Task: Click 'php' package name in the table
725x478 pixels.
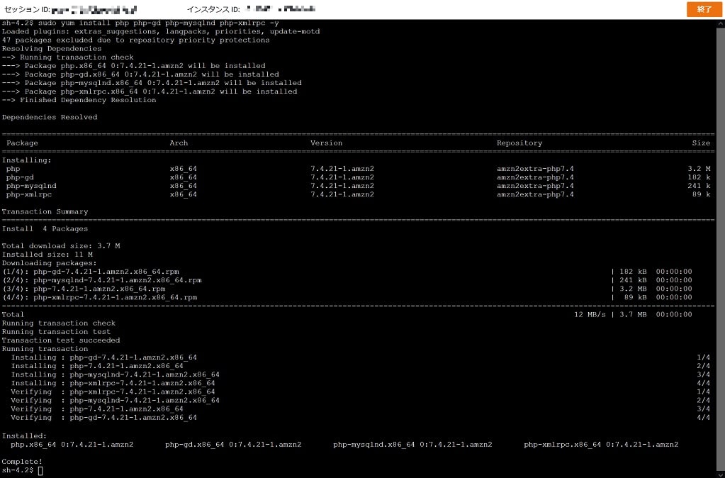Action: 13,168
